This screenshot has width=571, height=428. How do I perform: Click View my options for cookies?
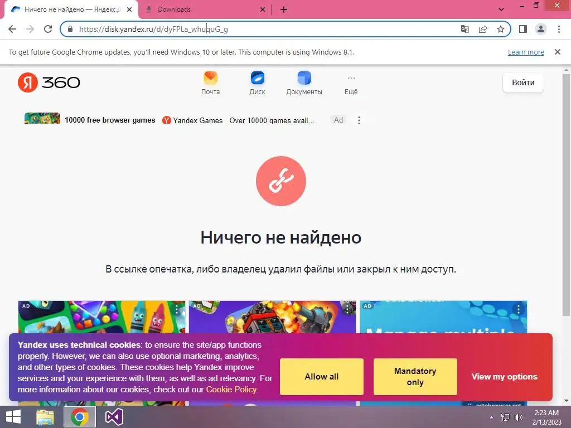[504, 377]
